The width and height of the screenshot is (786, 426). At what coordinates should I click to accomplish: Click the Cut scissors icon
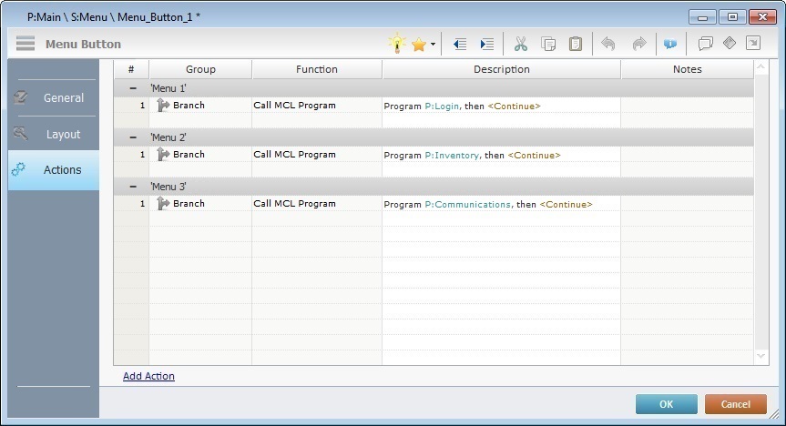tap(521, 44)
